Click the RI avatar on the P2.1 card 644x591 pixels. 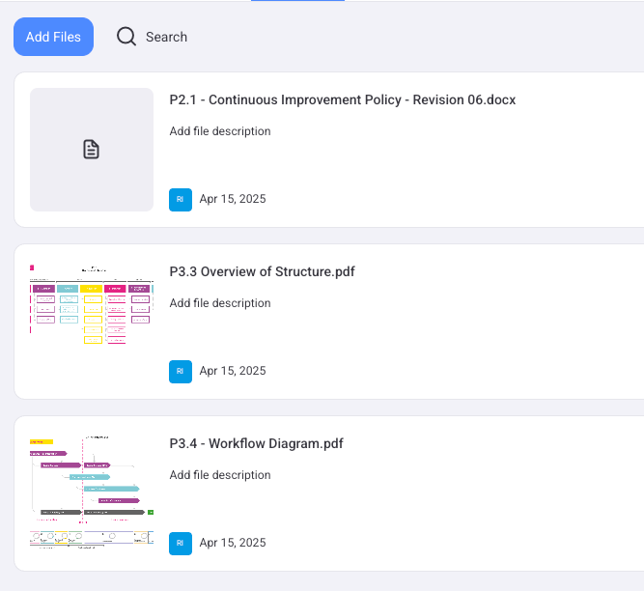tap(181, 199)
